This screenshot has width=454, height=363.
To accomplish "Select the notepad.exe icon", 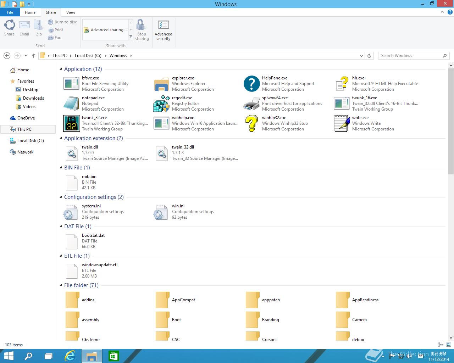I will click(x=71, y=104).
